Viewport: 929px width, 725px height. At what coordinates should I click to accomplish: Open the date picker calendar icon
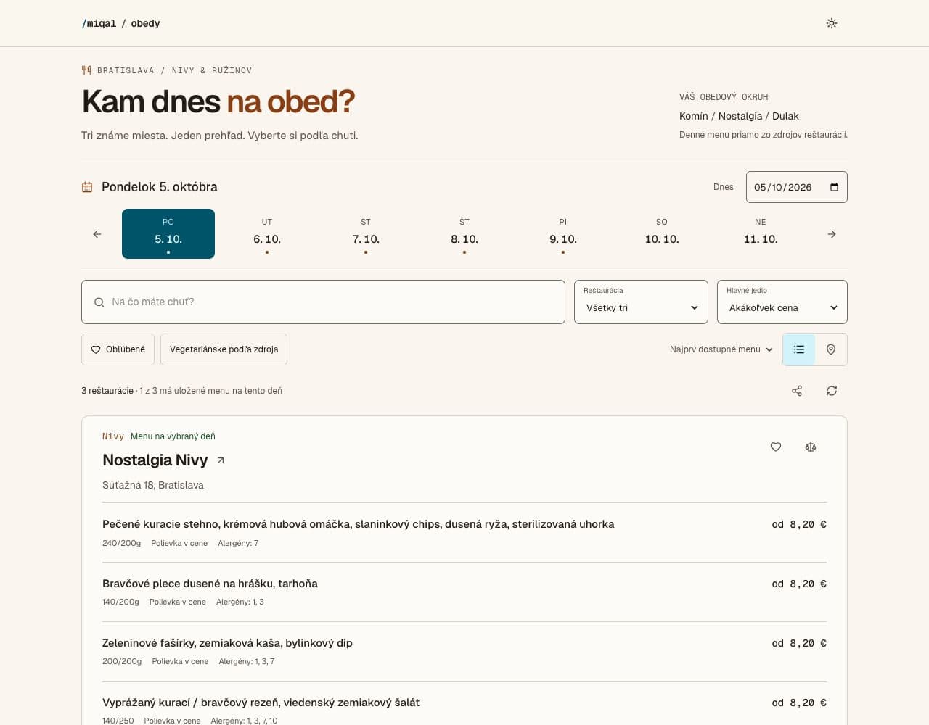834,187
